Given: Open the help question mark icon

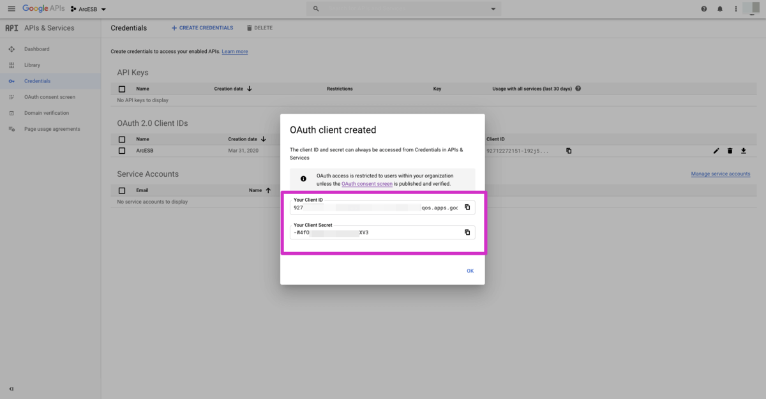Looking at the screenshot, I should point(704,9).
